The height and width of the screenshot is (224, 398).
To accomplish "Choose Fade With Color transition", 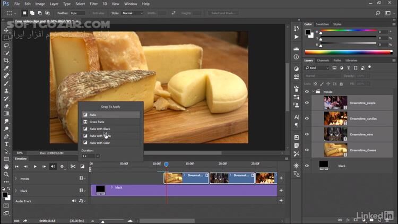I will pyautogui.click(x=111, y=143).
